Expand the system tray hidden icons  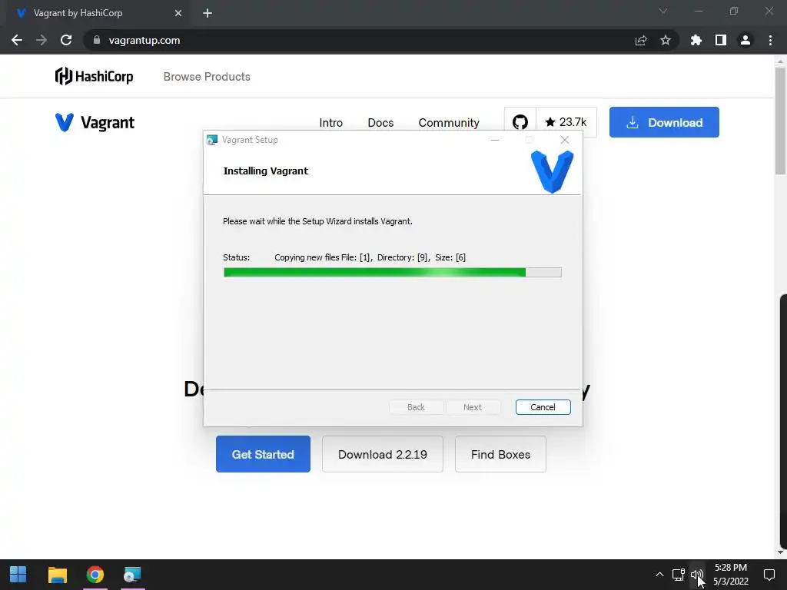click(659, 575)
